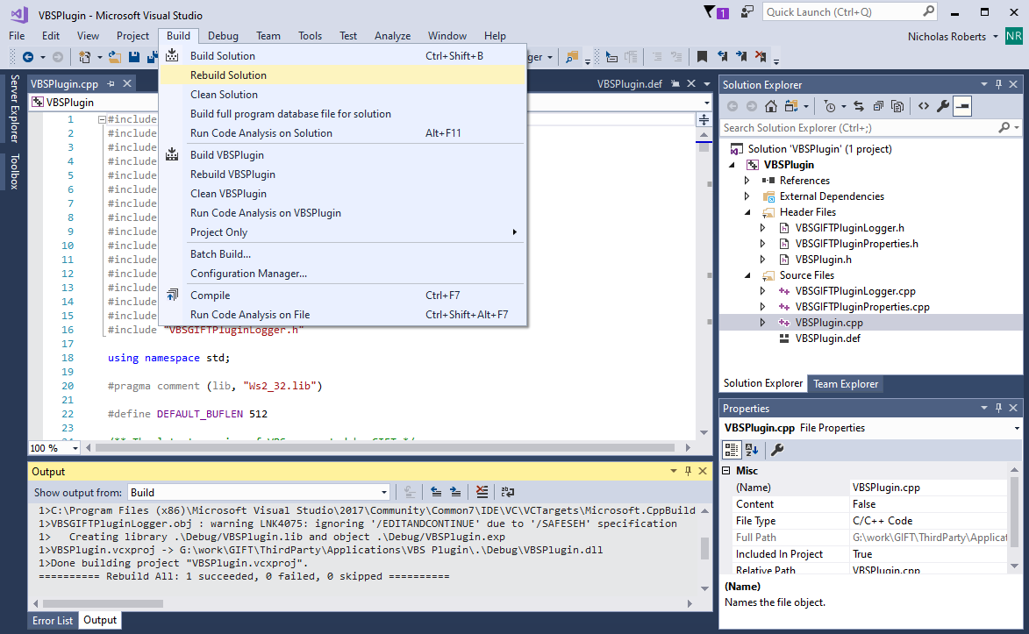Open the Server Explorer side tab
Viewport: 1029px width, 634px height.
(x=14, y=109)
